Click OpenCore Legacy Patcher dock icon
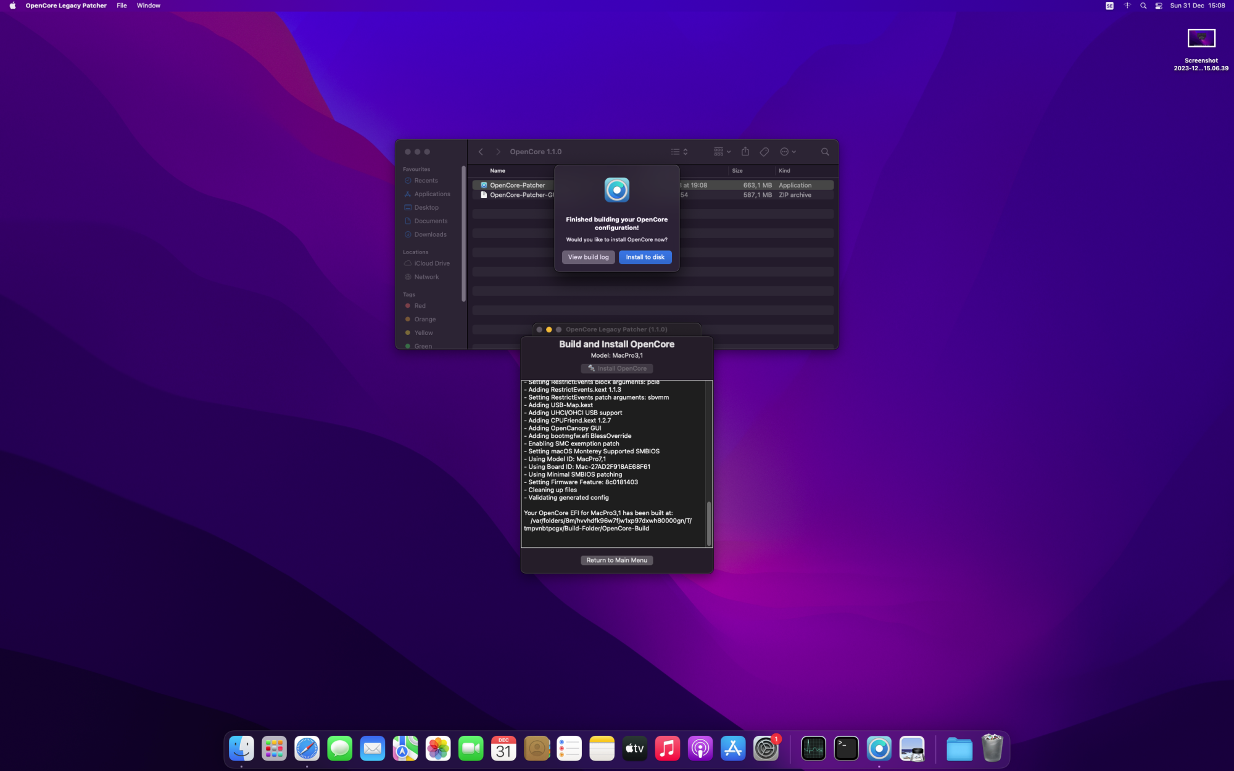Image resolution: width=1234 pixels, height=771 pixels. [x=879, y=749]
